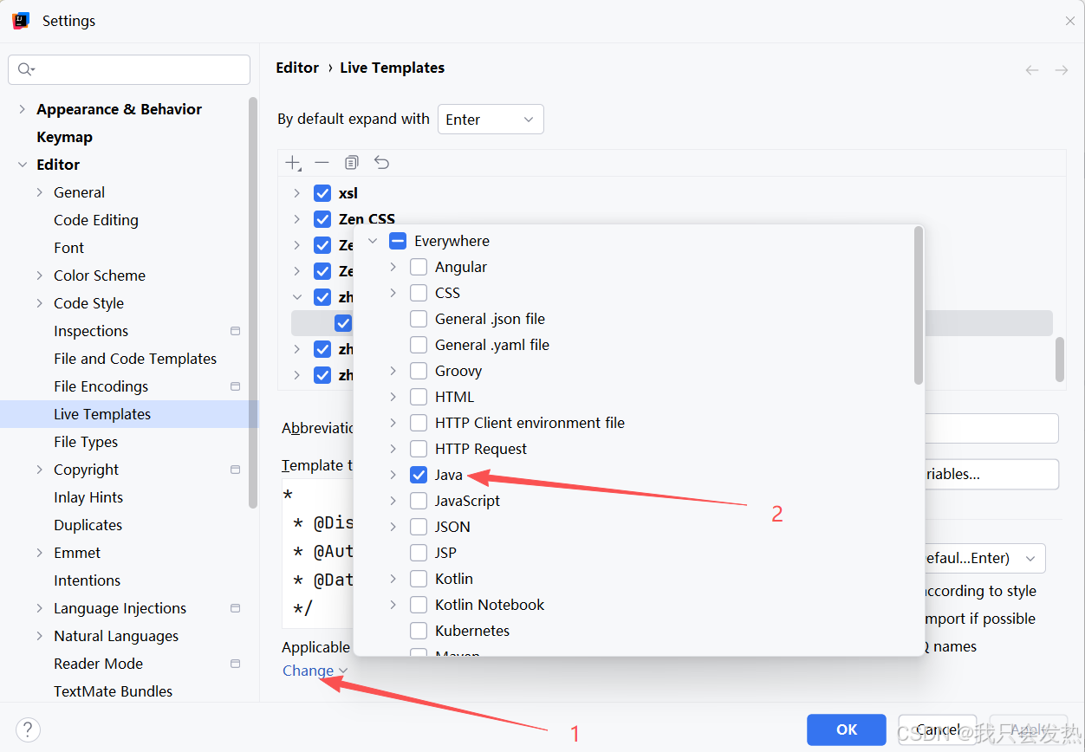Screen dimensions: 1085x752
Task: Expand the xsl template group
Action: pos(296,193)
